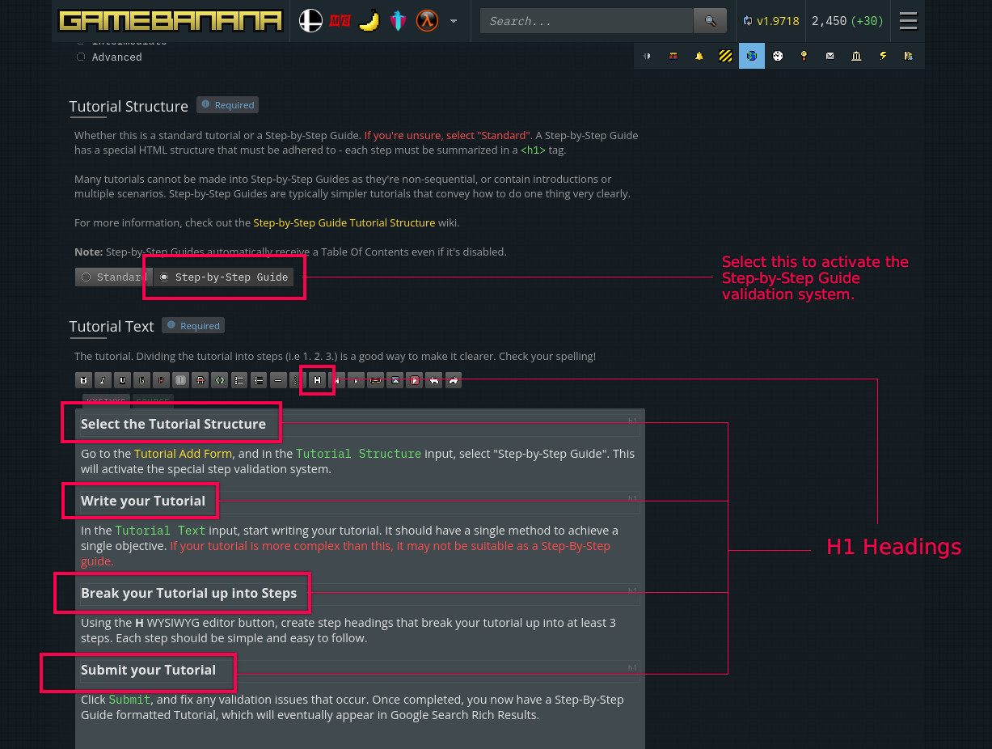Check messages via the envelope icon
The height and width of the screenshot is (749, 992).
coord(829,56)
